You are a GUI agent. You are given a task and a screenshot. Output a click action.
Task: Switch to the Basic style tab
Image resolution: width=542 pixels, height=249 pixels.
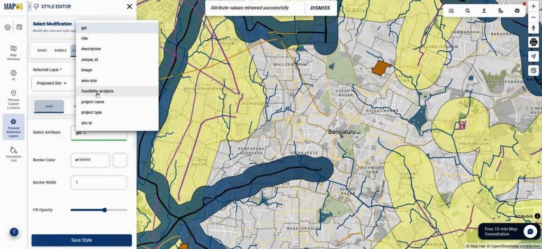point(42,50)
